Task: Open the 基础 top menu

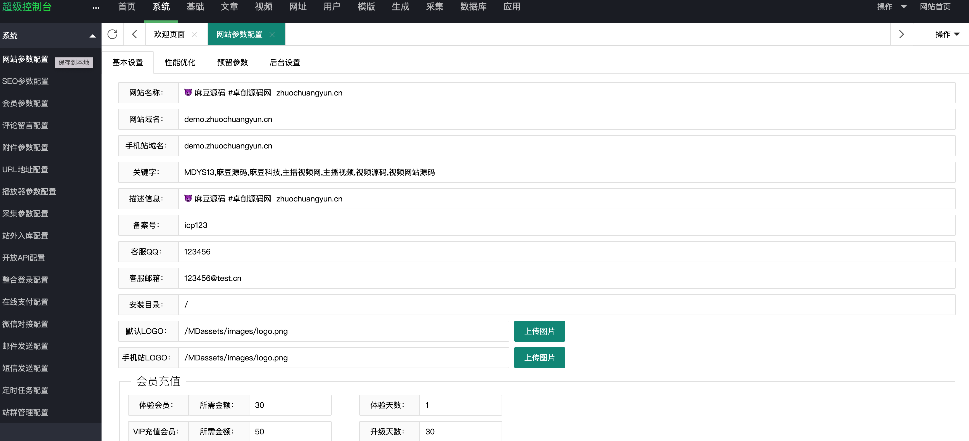Action: 195,7
